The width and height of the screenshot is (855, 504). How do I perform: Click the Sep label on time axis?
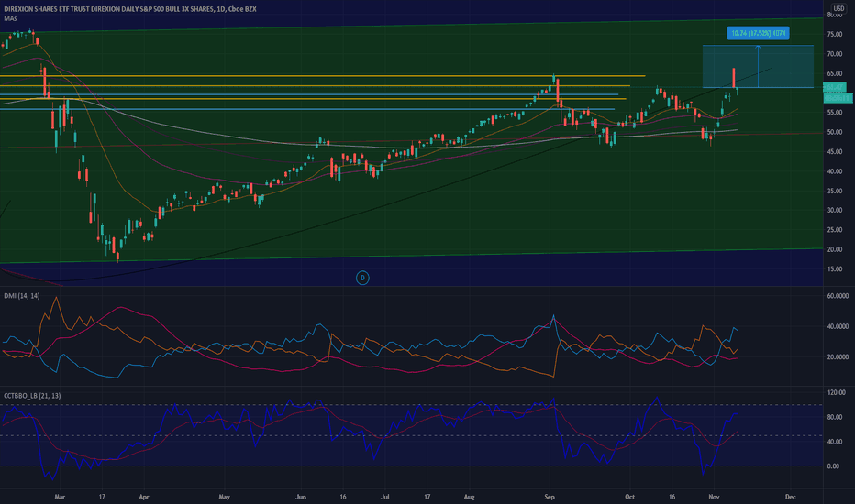click(550, 497)
